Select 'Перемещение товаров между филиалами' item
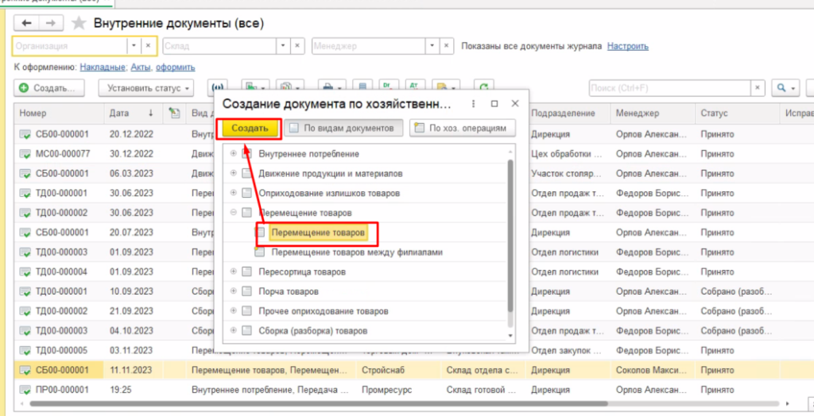The image size is (814, 416). (x=356, y=252)
